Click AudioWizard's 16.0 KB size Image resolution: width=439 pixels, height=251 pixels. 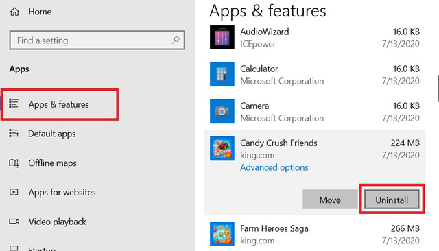coord(406,32)
